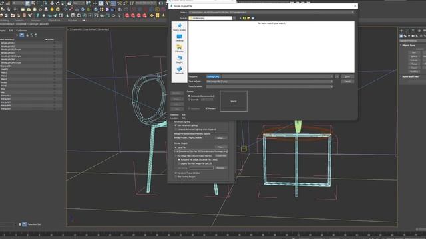
Task: Switch to the Freeform ribbon tab
Action: pyautogui.click(x=19, y=21)
